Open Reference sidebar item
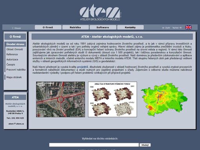This screenshot has height=150, width=200. tap(12, 54)
